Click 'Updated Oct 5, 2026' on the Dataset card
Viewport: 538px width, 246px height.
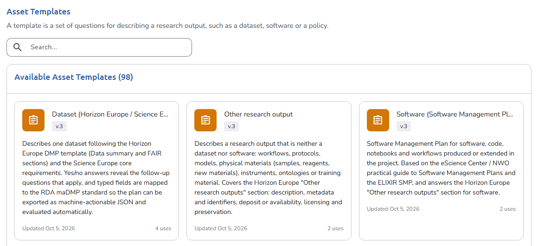48,228
